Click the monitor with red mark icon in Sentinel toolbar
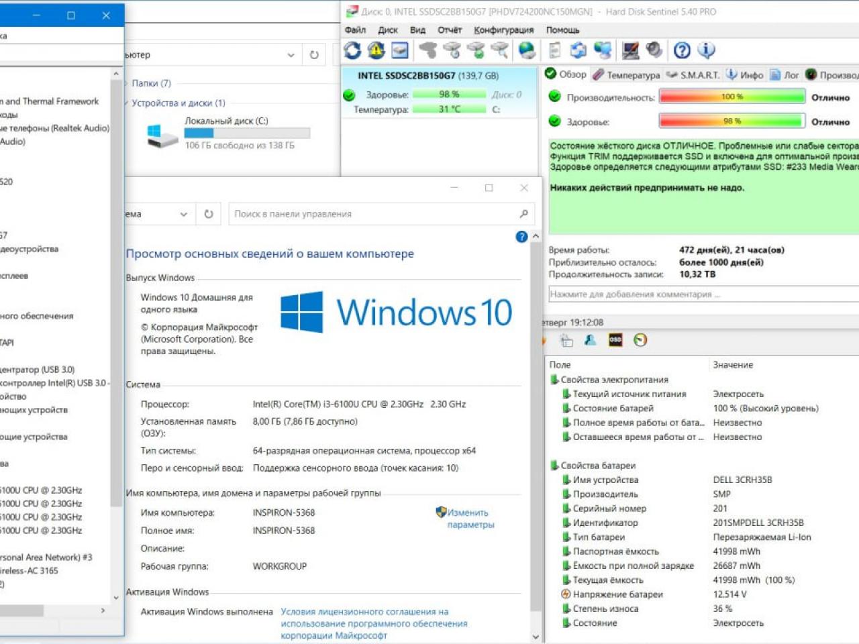859x644 pixels. 630,50
